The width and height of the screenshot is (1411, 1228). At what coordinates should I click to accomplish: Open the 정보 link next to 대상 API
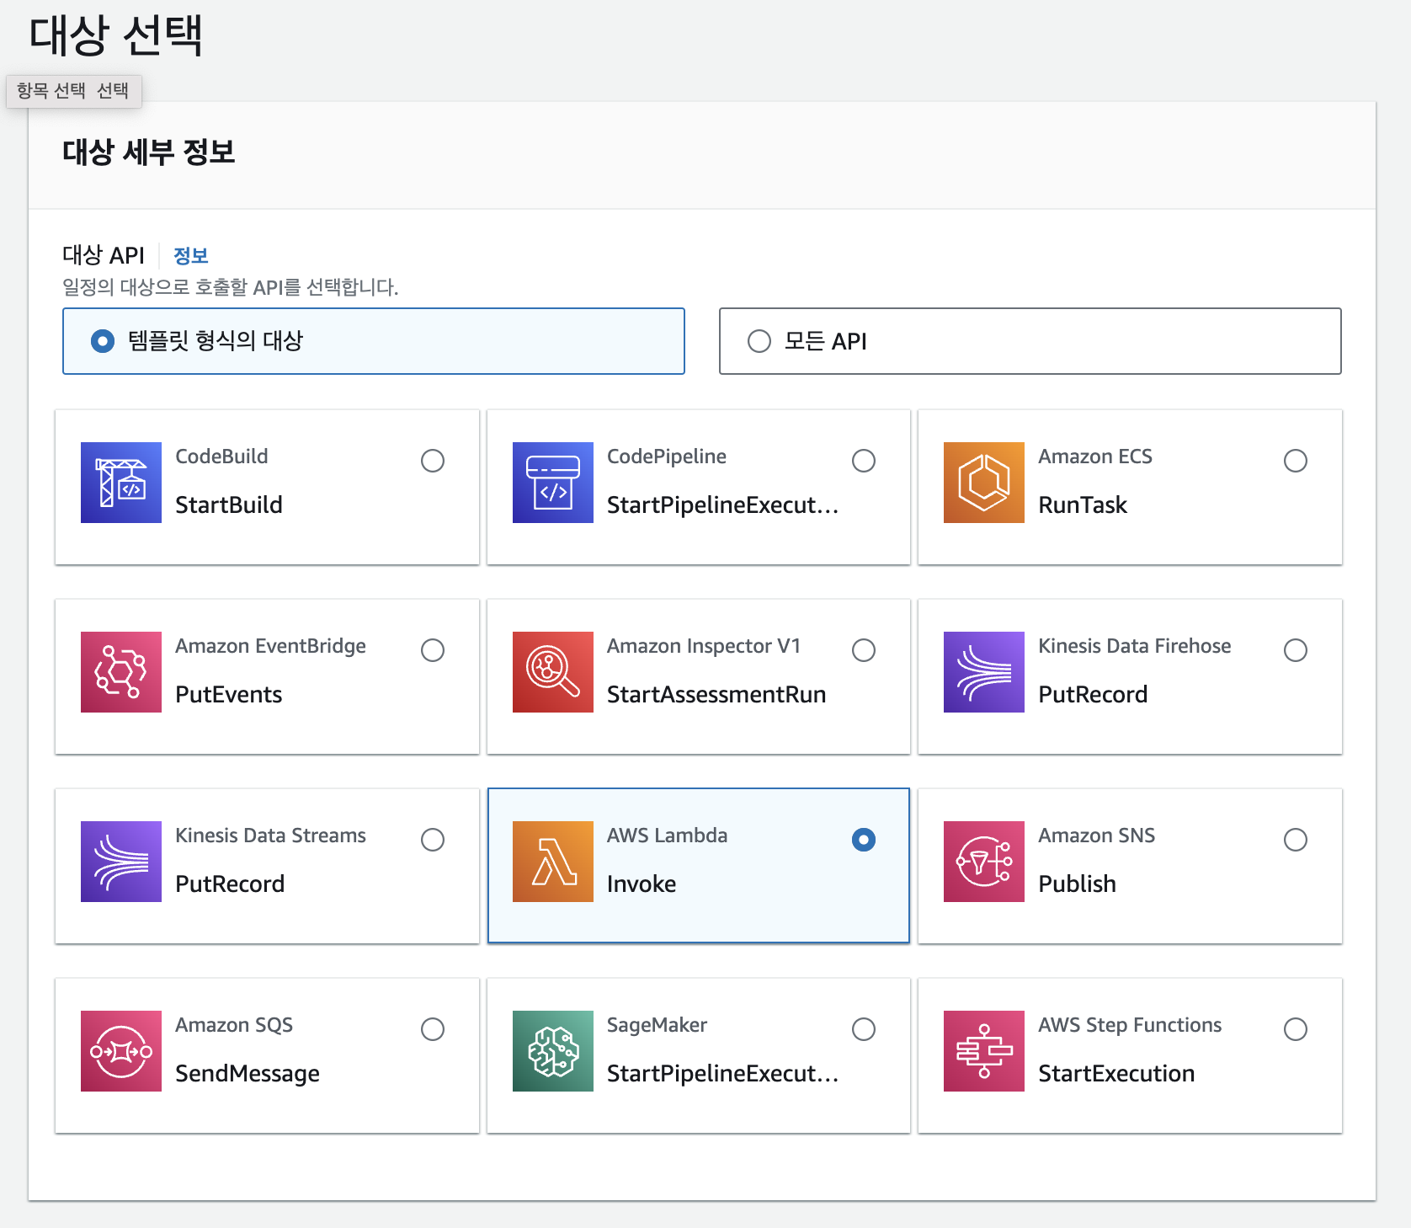click(191, 255)
